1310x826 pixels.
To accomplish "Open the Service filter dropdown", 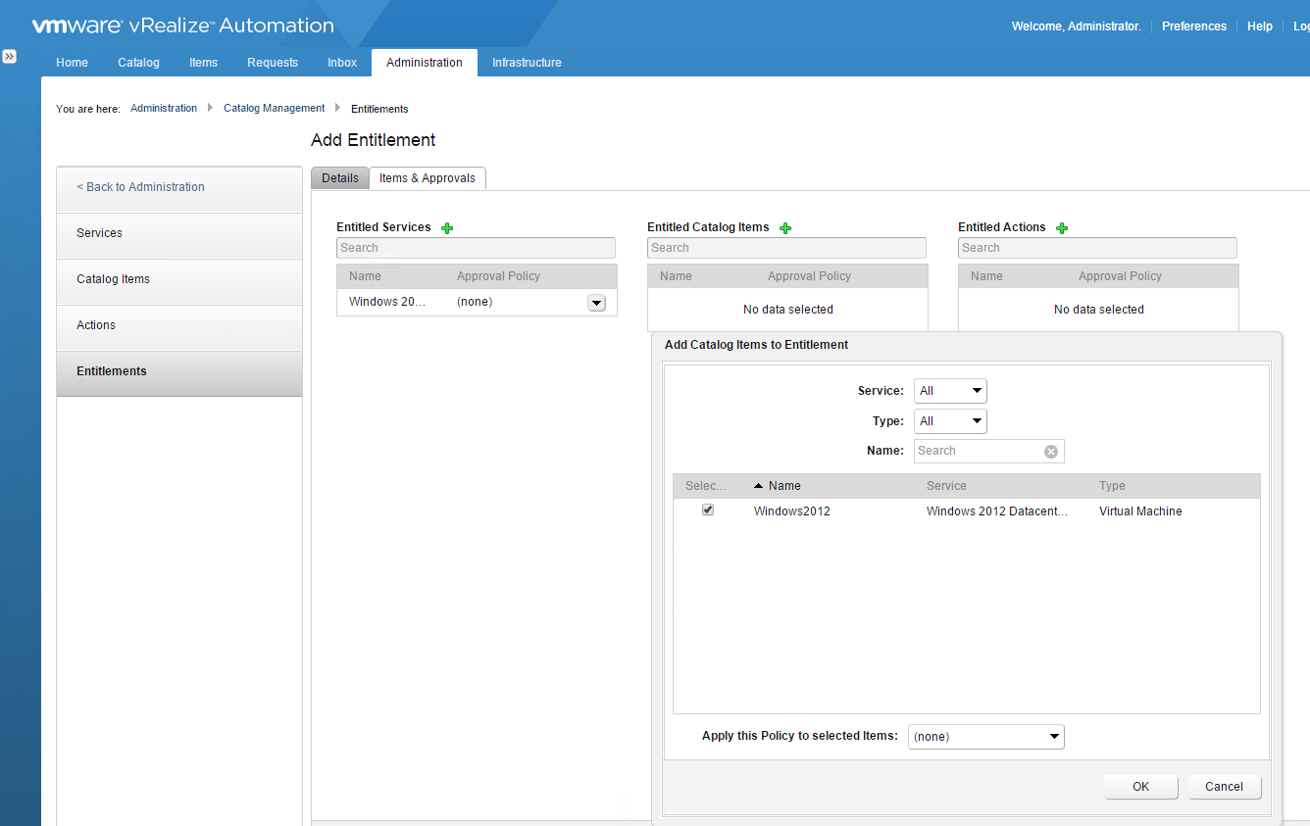I will 950,391.
